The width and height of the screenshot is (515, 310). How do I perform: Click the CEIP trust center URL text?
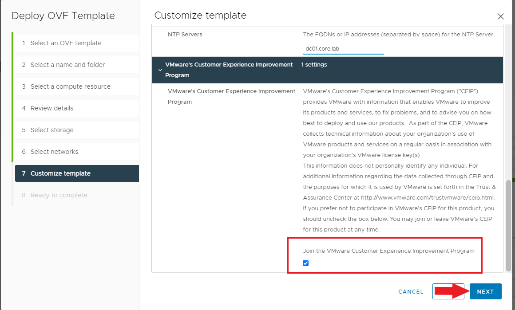click(428, 198)
